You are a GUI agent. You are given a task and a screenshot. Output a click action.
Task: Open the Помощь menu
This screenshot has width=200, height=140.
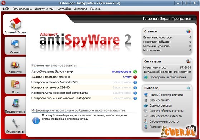[96, 9]
